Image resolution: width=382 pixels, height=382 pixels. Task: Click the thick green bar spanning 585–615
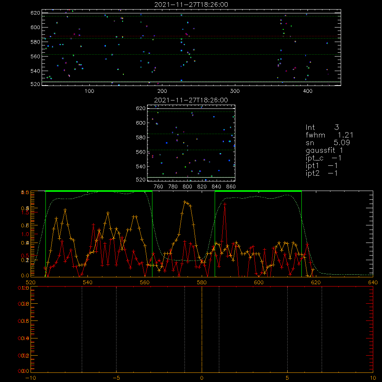pyautogui.click(x=258, y=191)
